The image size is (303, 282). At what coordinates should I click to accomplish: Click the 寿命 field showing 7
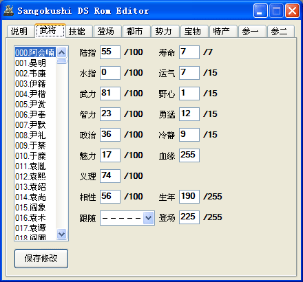pyautogui.click(x=189, y=52)
